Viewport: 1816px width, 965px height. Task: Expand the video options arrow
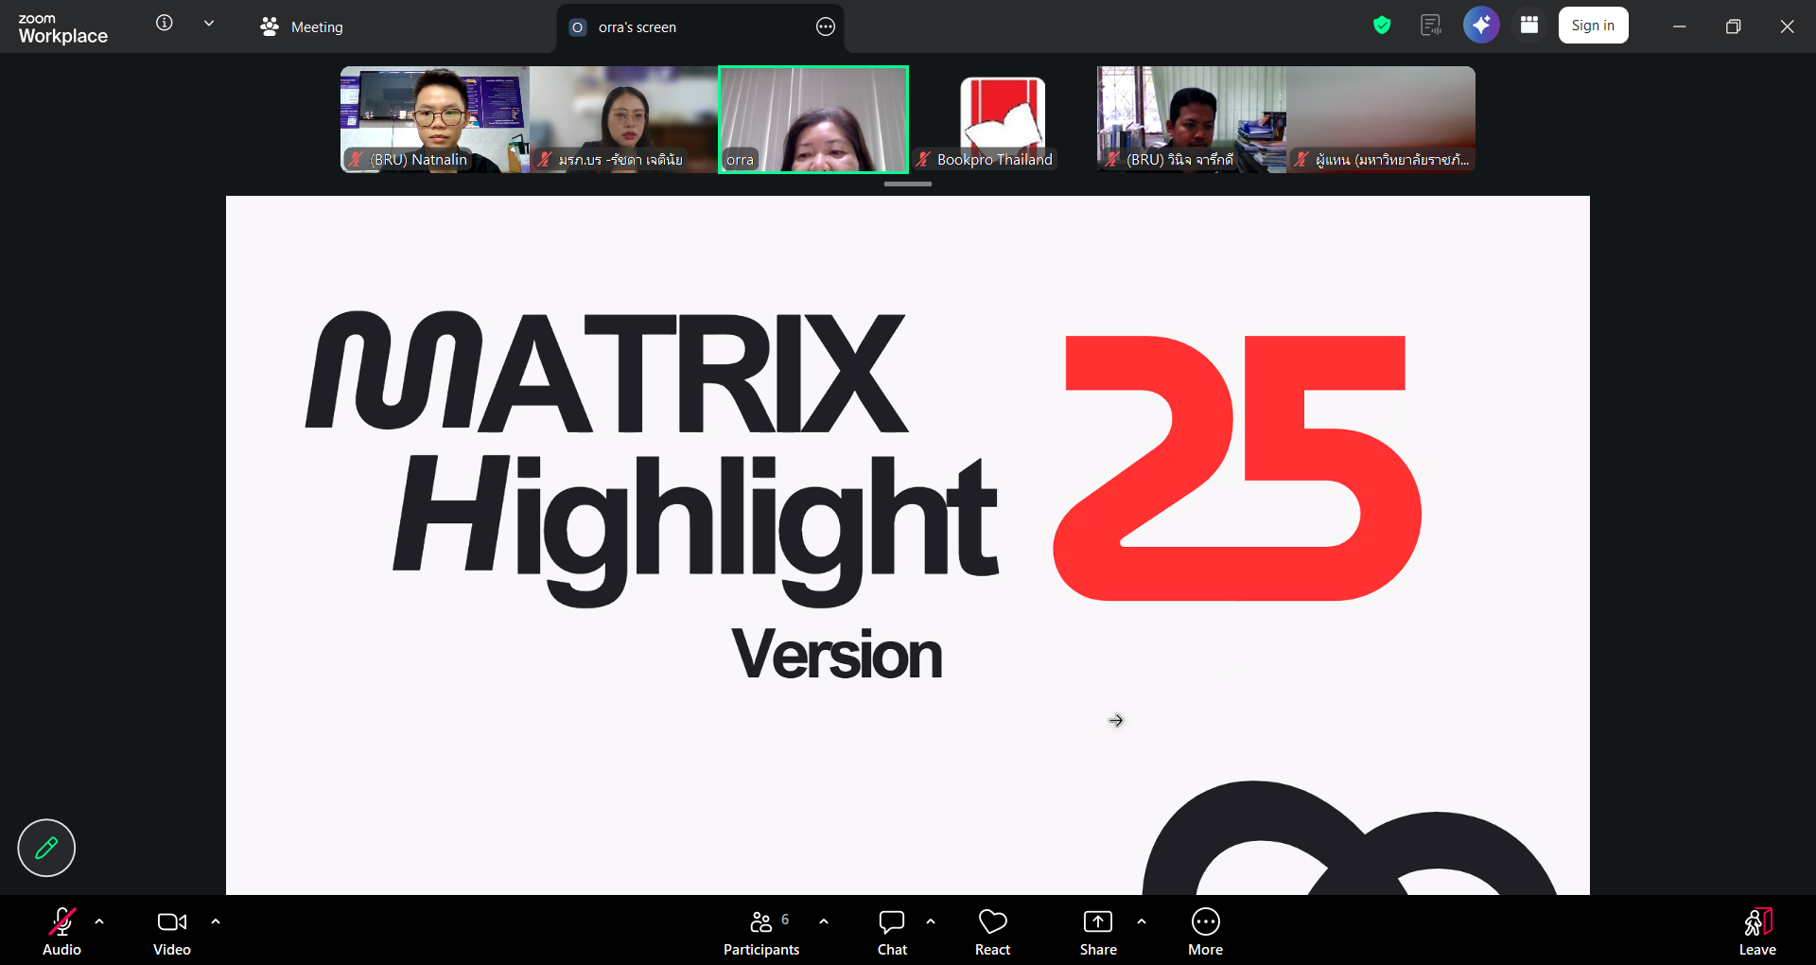[216, 921]
